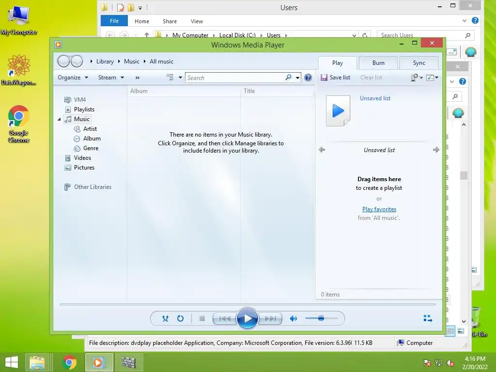The width and height of the screenshot is (496, 372).
Task: Open Google Chrome from the taskbar
Action: (x=69, y=362)
